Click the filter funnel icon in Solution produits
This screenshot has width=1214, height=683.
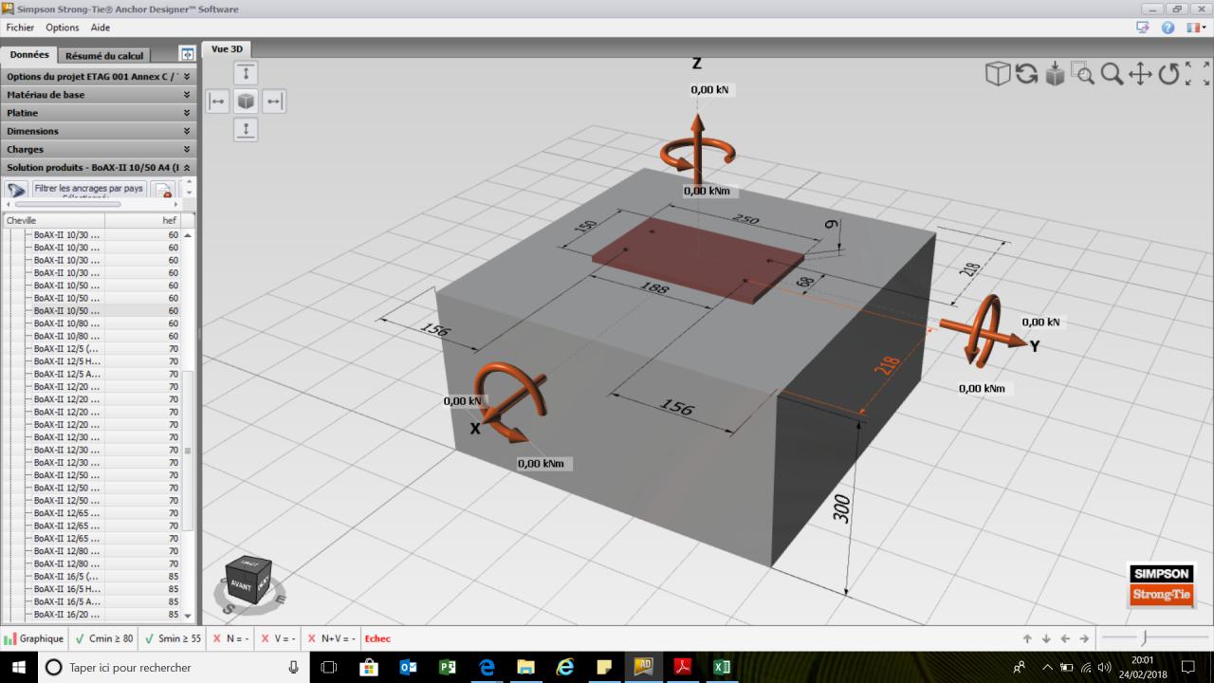pos(17,191)
